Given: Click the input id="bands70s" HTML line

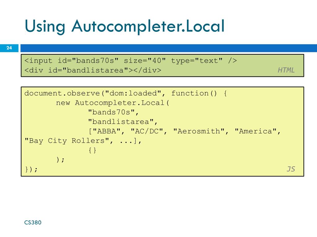Looking at the screenshot, I should click(x=131, y=60).
